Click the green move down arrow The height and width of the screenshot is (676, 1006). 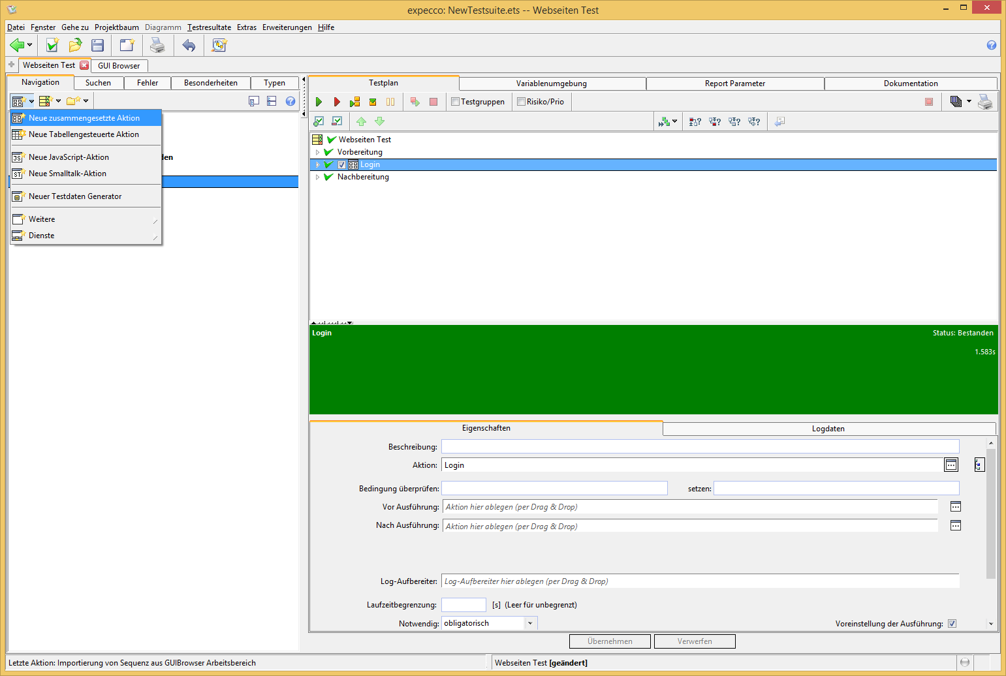[x=379, y=121]
